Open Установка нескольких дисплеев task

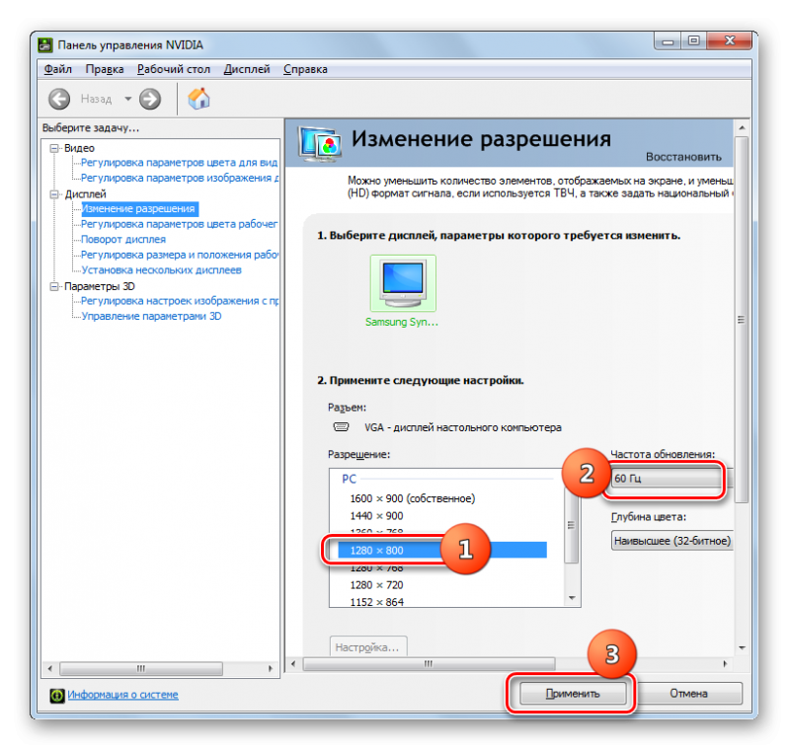pyautogui.click(x=161, y=270)
